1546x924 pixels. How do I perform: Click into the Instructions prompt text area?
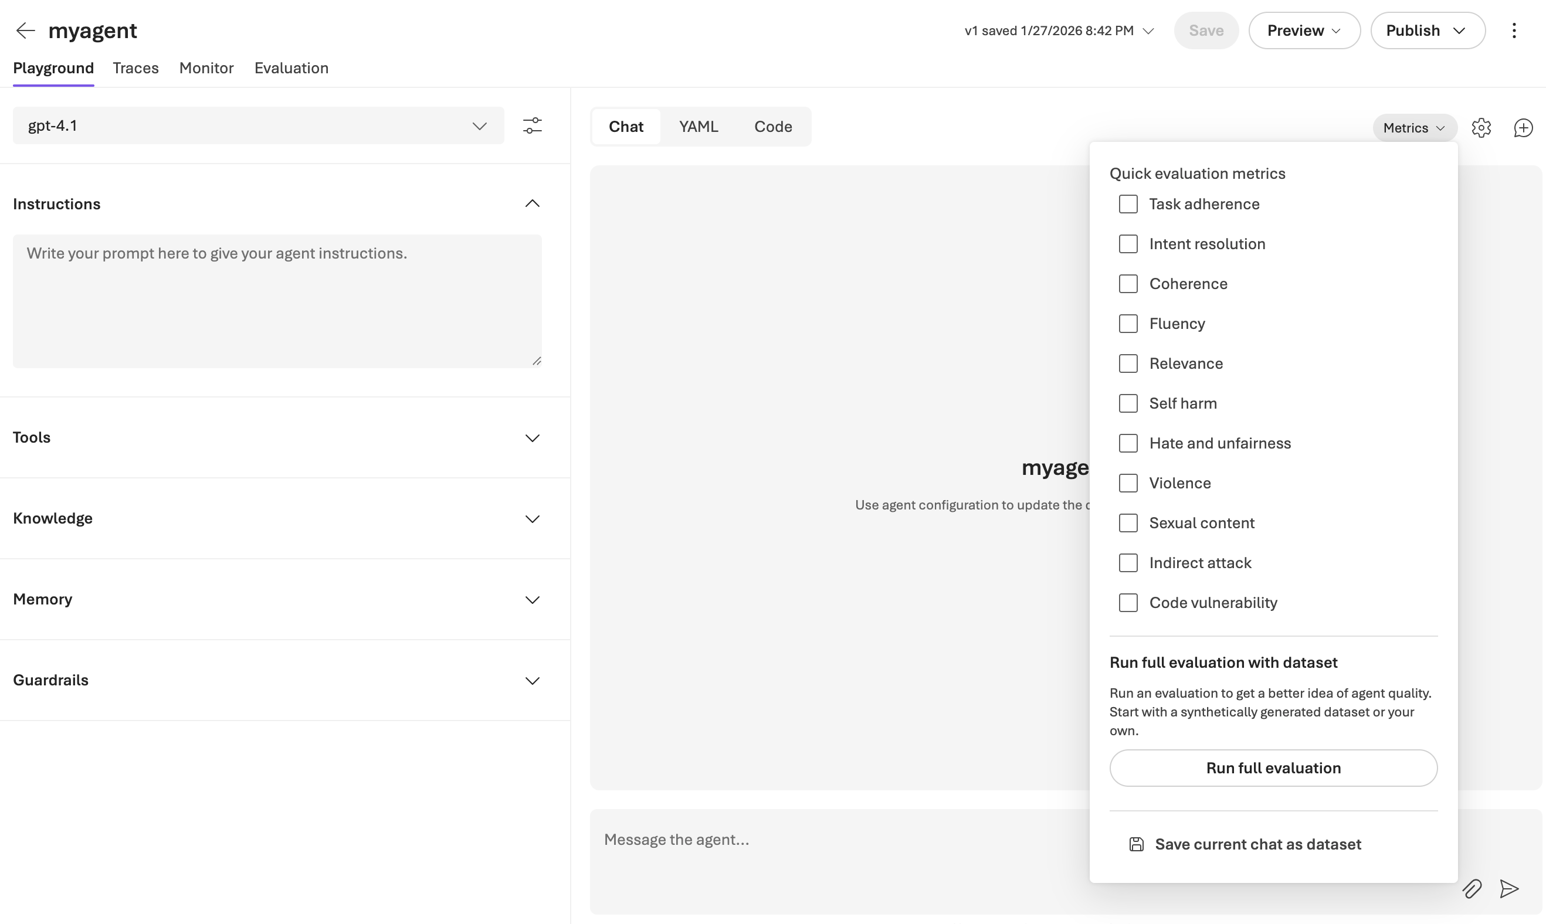[277, 301]
